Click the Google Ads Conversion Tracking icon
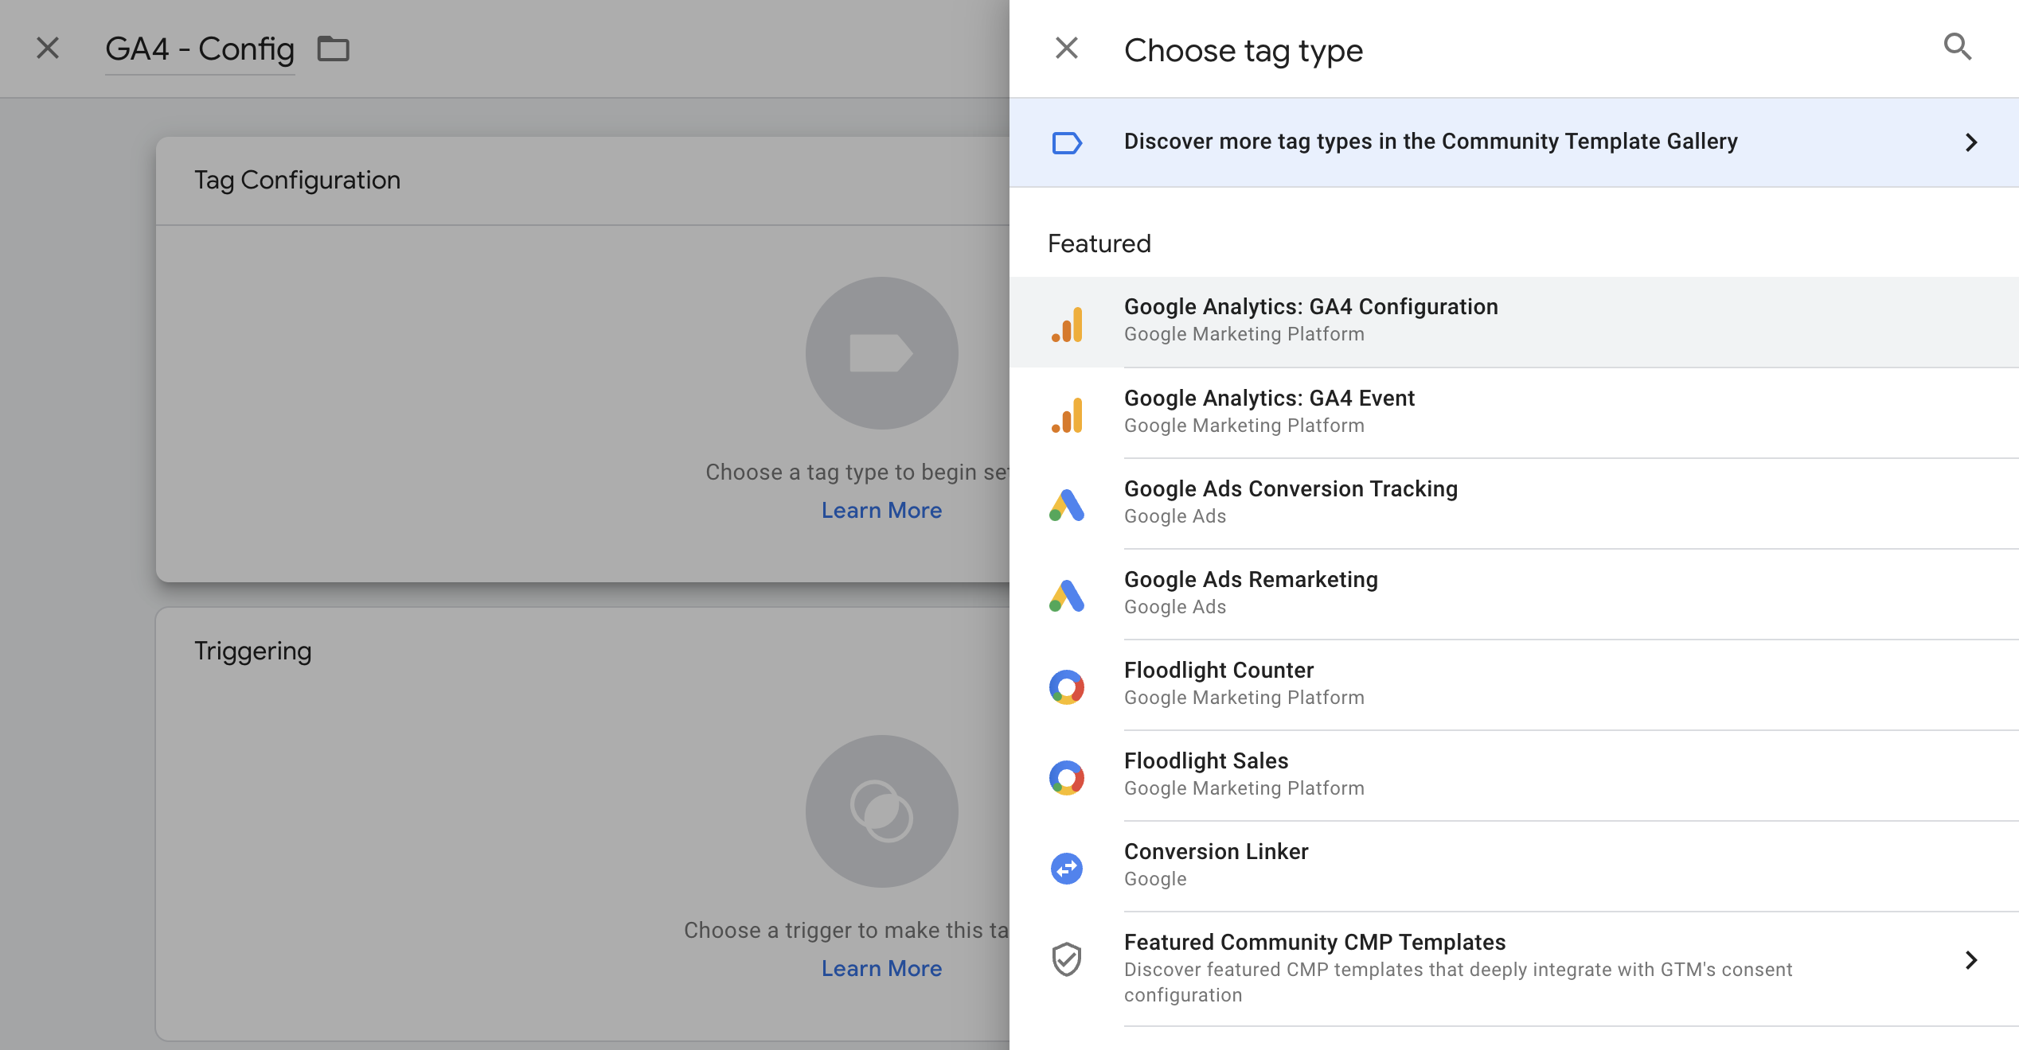The width and height of the screenshot is (2019, 1050). point(1067,505)
